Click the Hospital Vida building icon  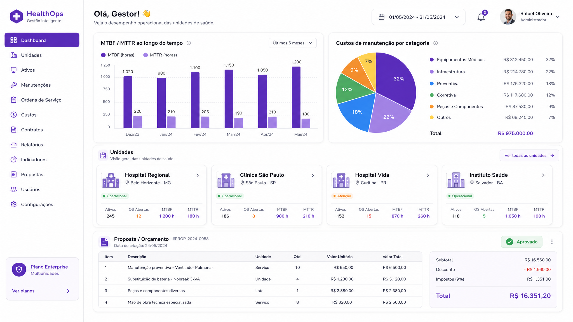click(x=341, y=180)
